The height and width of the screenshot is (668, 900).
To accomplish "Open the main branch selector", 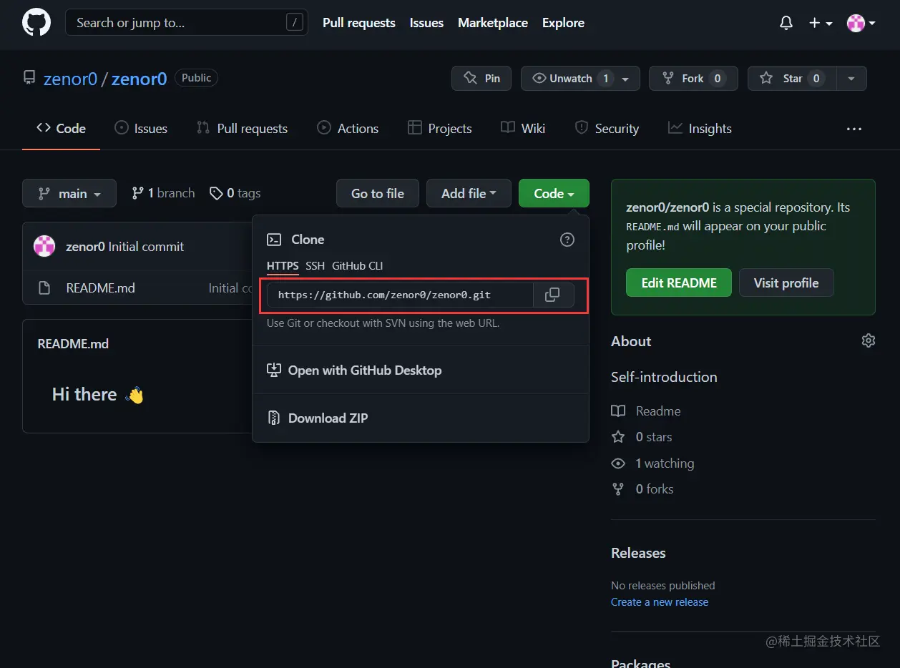I will (x=69, y=193).
